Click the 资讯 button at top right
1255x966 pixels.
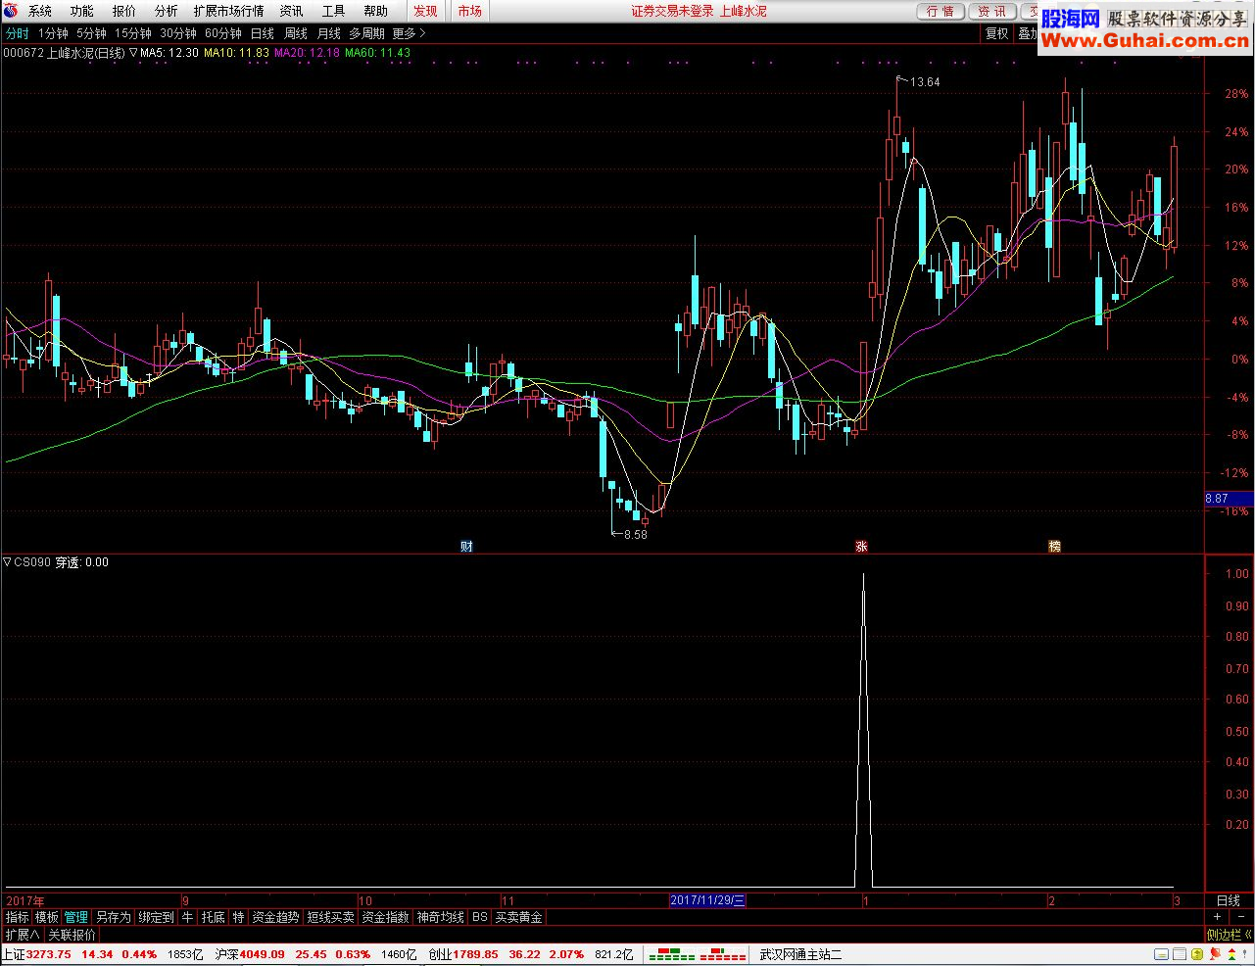coord(991,11)
